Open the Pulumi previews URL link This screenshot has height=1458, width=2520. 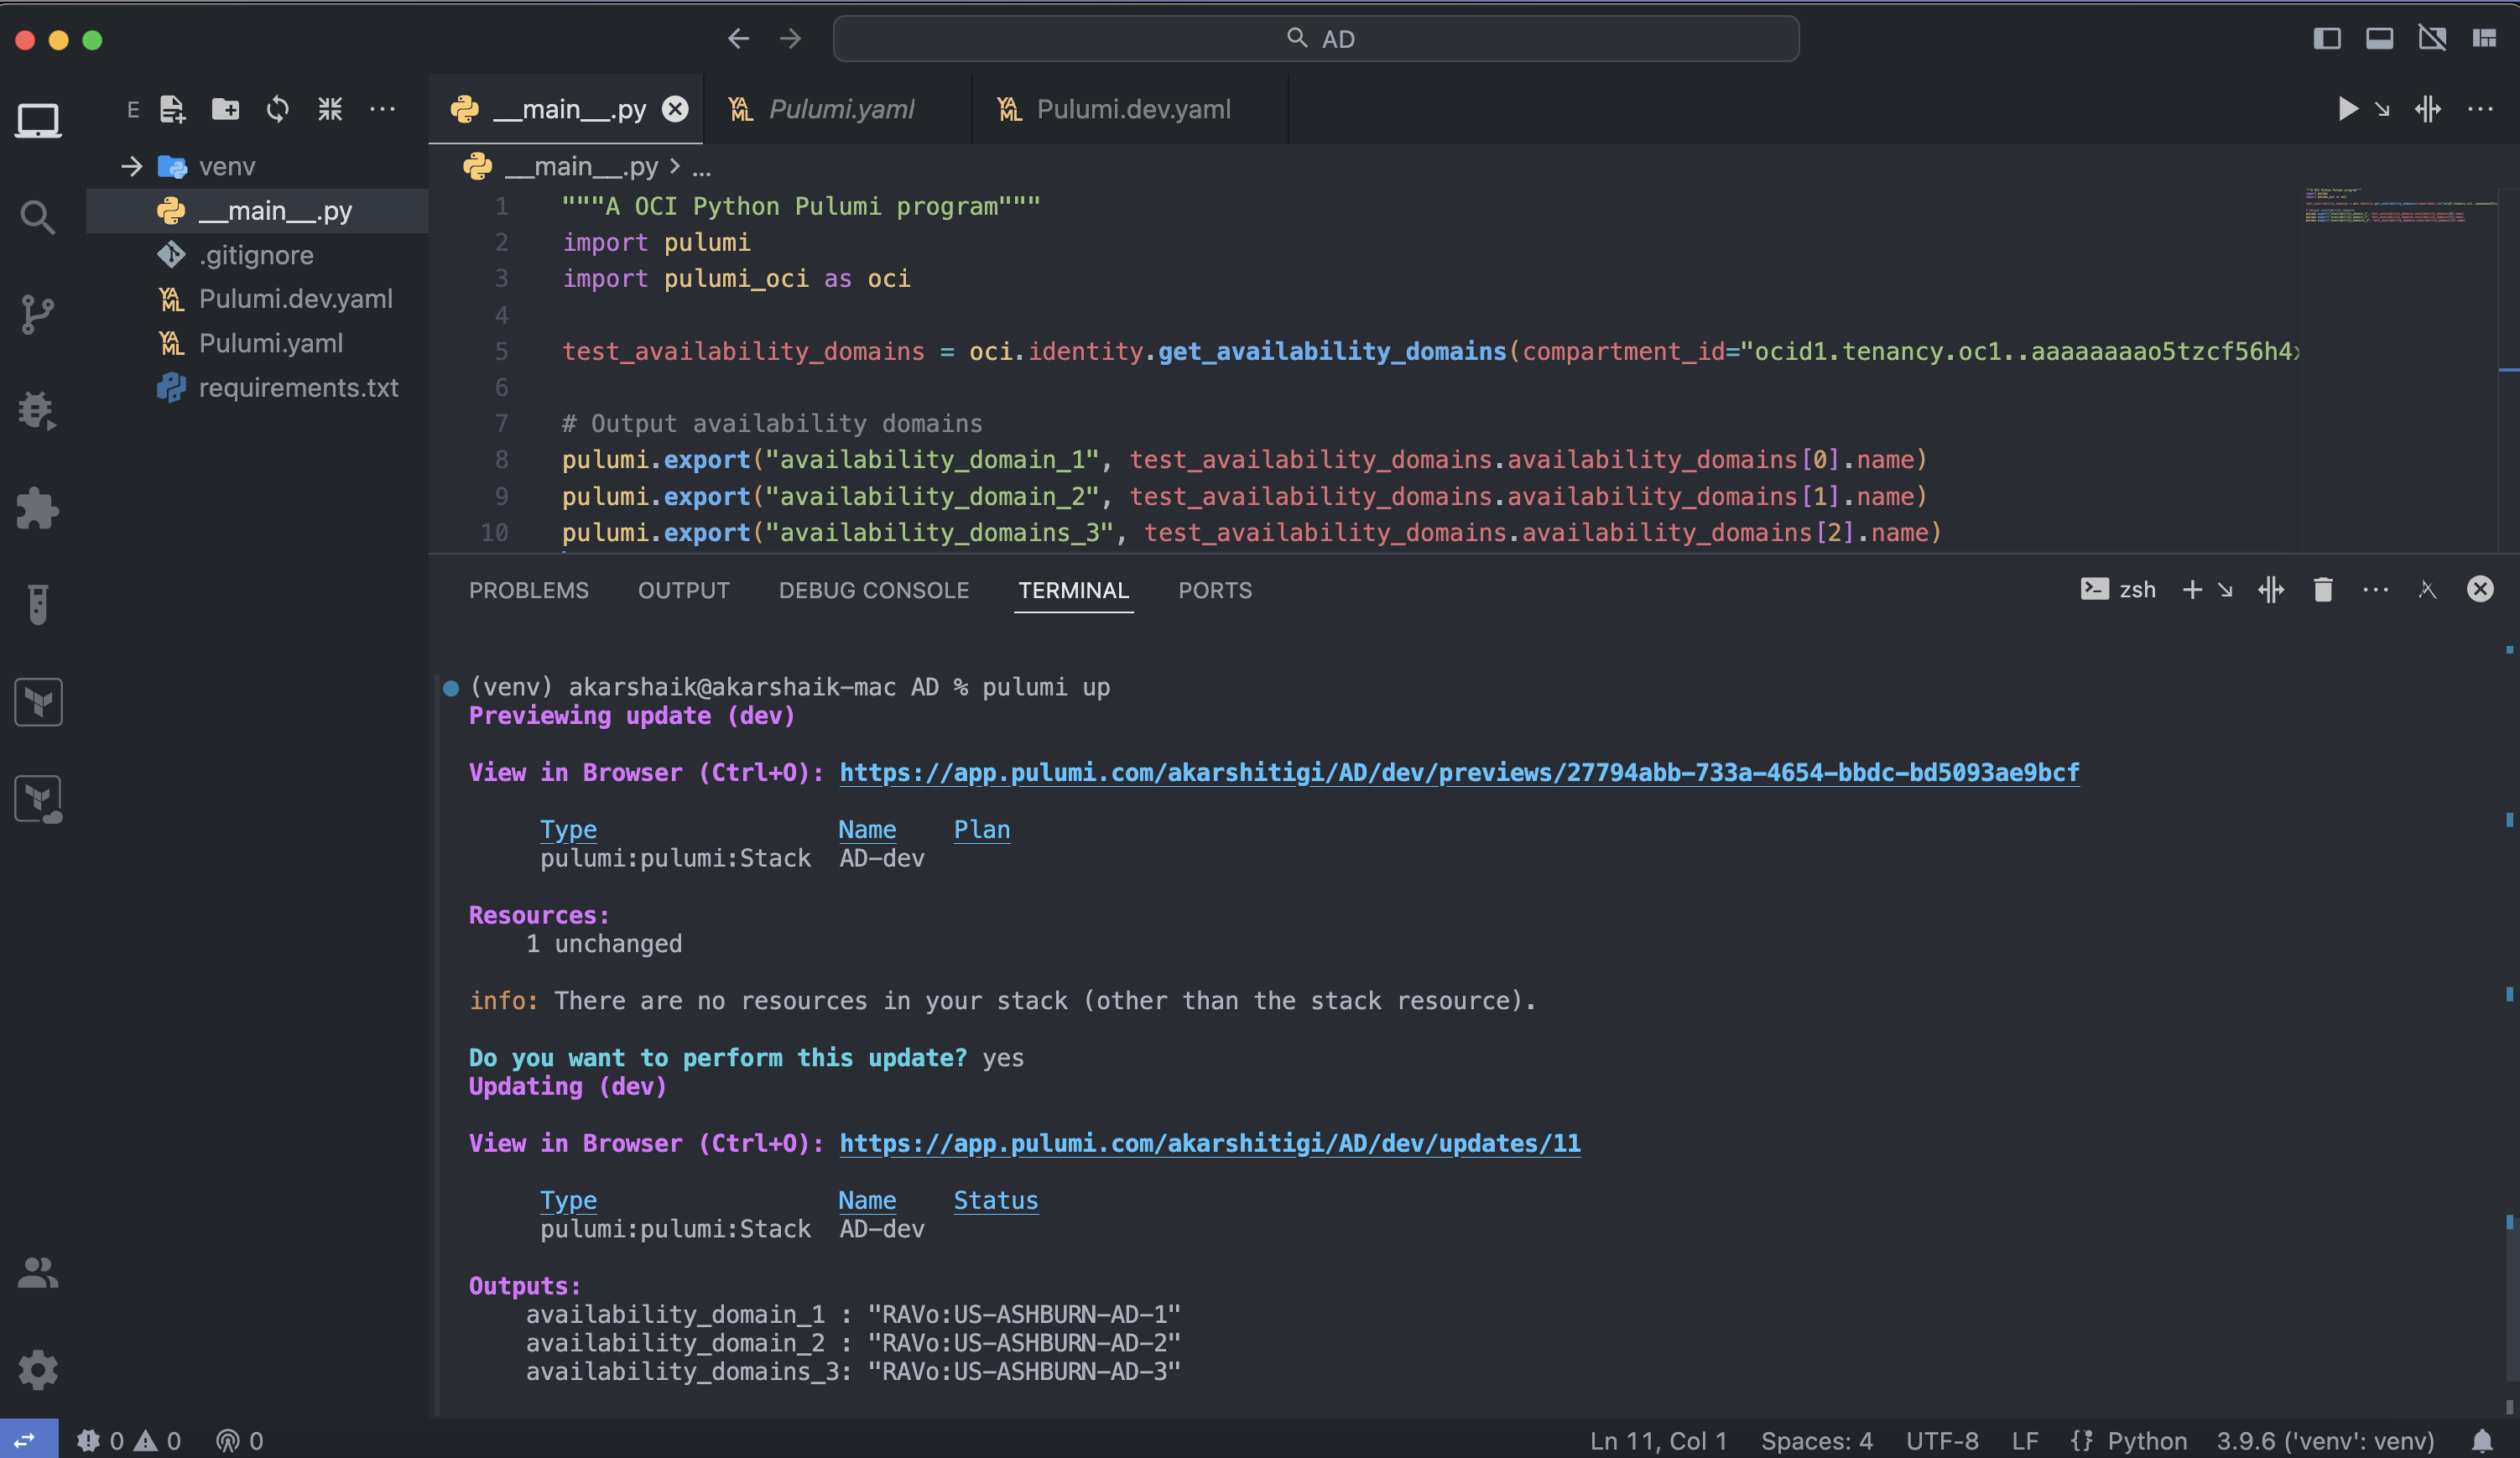(x=1458, y=772)
